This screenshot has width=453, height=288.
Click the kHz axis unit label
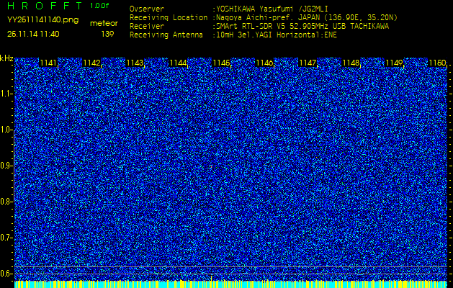[6, 58]
